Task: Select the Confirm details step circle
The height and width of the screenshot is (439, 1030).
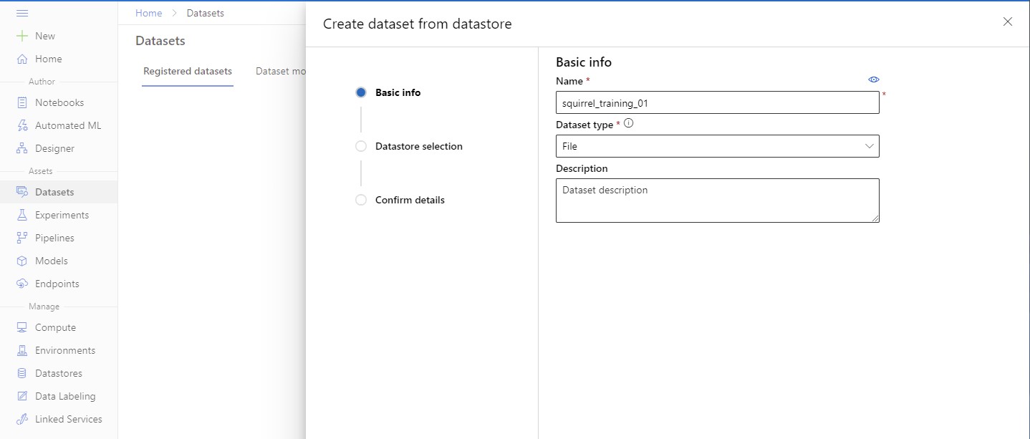Action: [361, 200]
